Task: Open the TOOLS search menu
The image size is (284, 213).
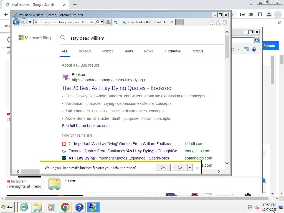Action: coord(198,51)
